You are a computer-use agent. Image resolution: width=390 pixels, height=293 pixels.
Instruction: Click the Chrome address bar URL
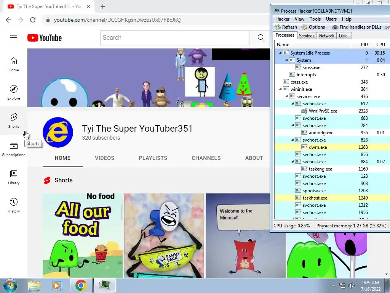pos(117,20)
